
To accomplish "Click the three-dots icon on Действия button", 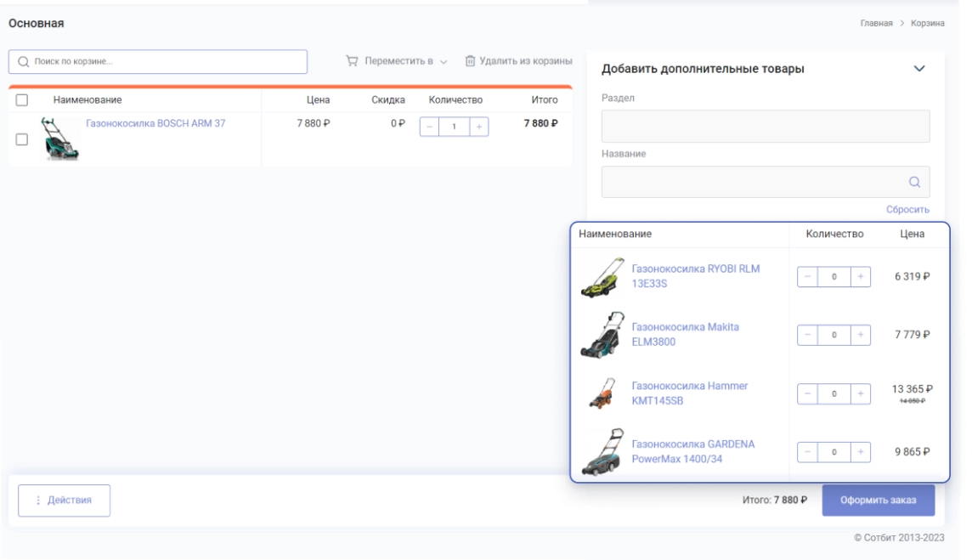I will pyautogui.click(x=38, y=501).
